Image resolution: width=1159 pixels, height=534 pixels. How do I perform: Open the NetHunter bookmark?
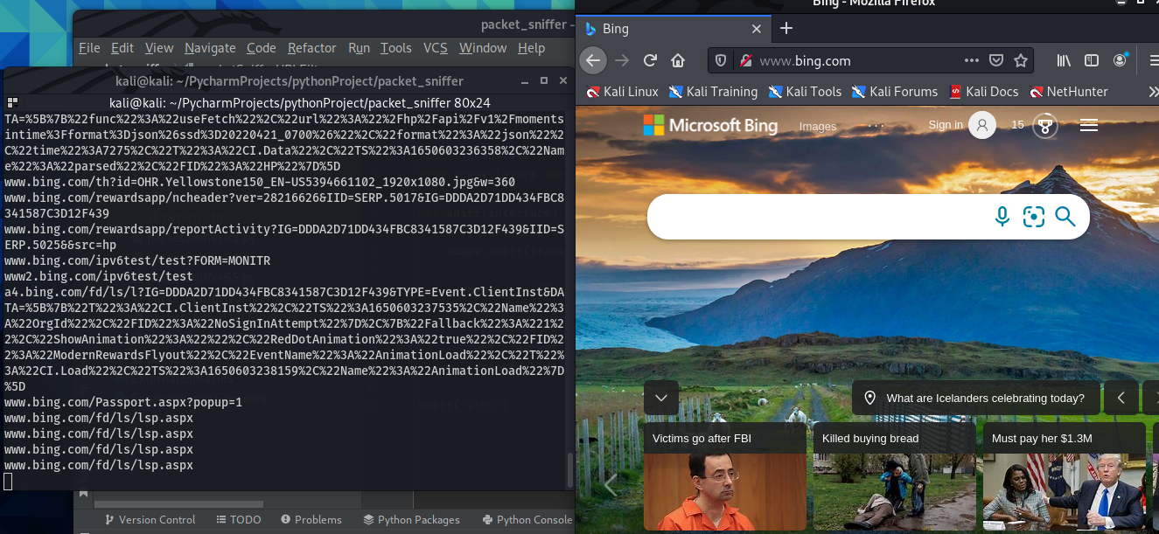[x=1069, y=91]
